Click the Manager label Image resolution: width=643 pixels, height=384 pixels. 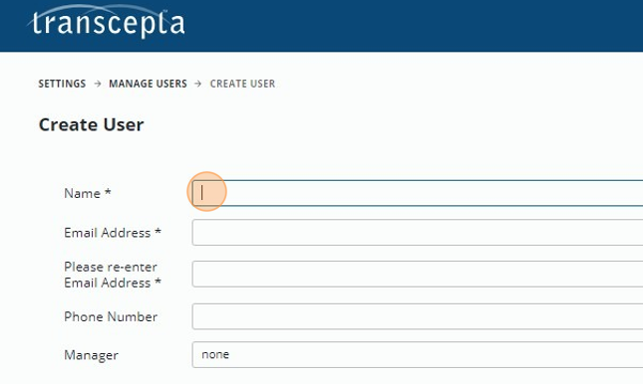point(91,355)
